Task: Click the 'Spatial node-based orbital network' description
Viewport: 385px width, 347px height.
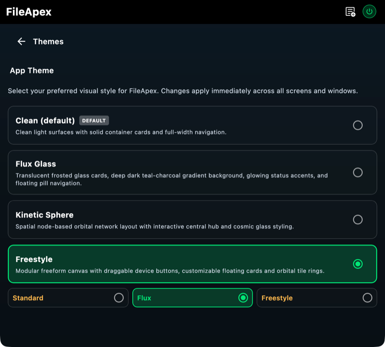Action: click(x=154, y=226)
